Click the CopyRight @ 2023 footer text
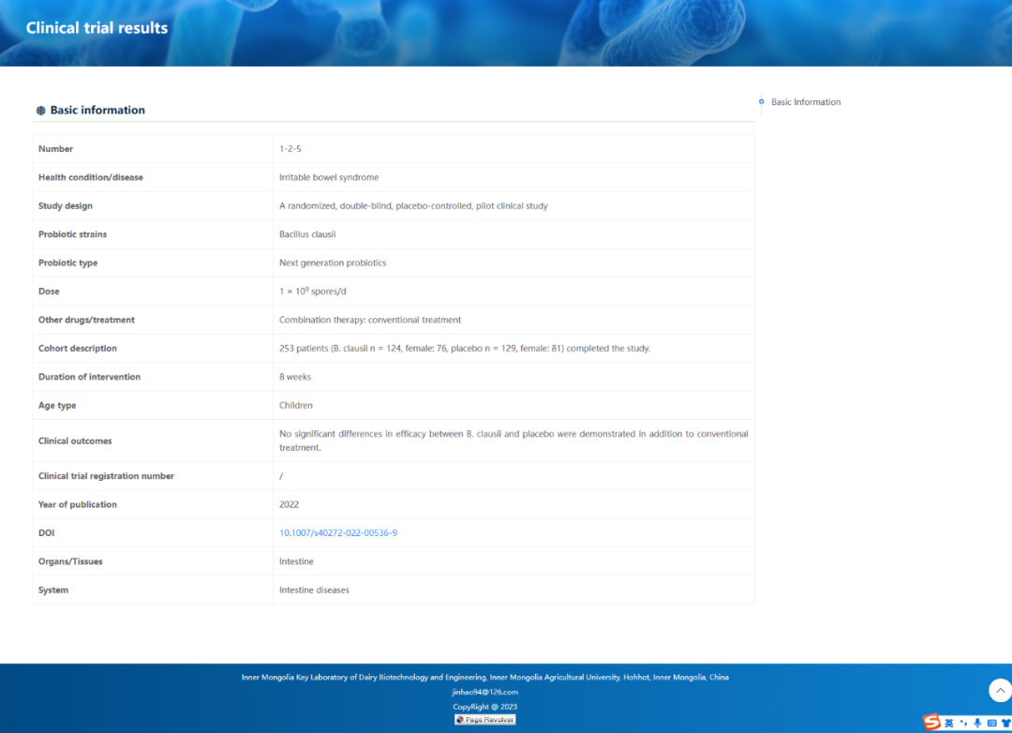This screenshot has width=1012, height=733. (484, 707)
